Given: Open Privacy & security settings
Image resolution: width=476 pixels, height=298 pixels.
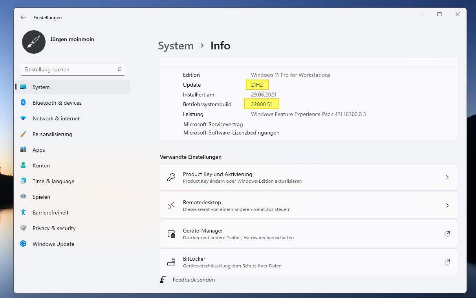Looking at the screenshot, I should tap(73, 228).
